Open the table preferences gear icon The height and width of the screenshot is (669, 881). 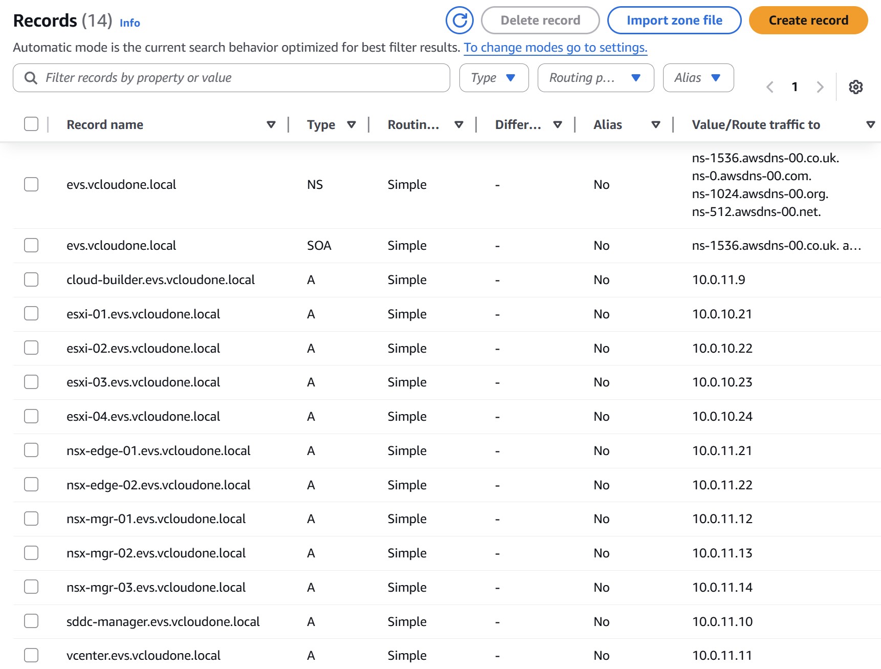click(855, 87)
